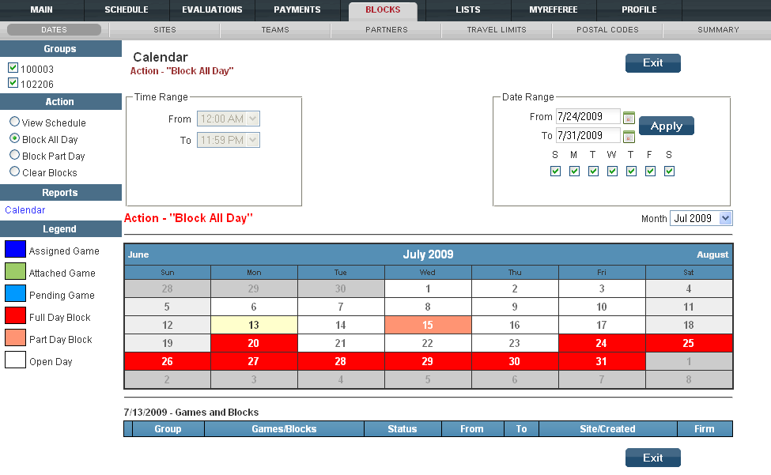Select the DATES sub-tab

(54, 30)
